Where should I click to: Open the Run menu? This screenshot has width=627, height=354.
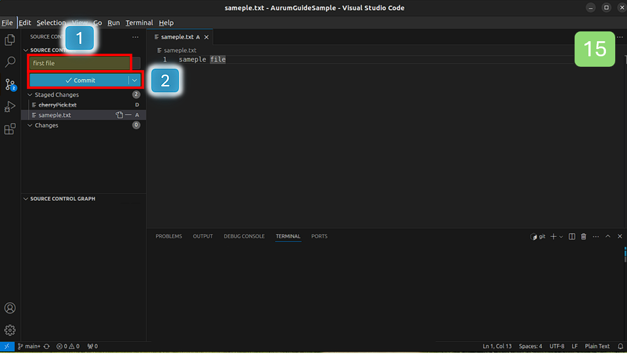(113, 23)
